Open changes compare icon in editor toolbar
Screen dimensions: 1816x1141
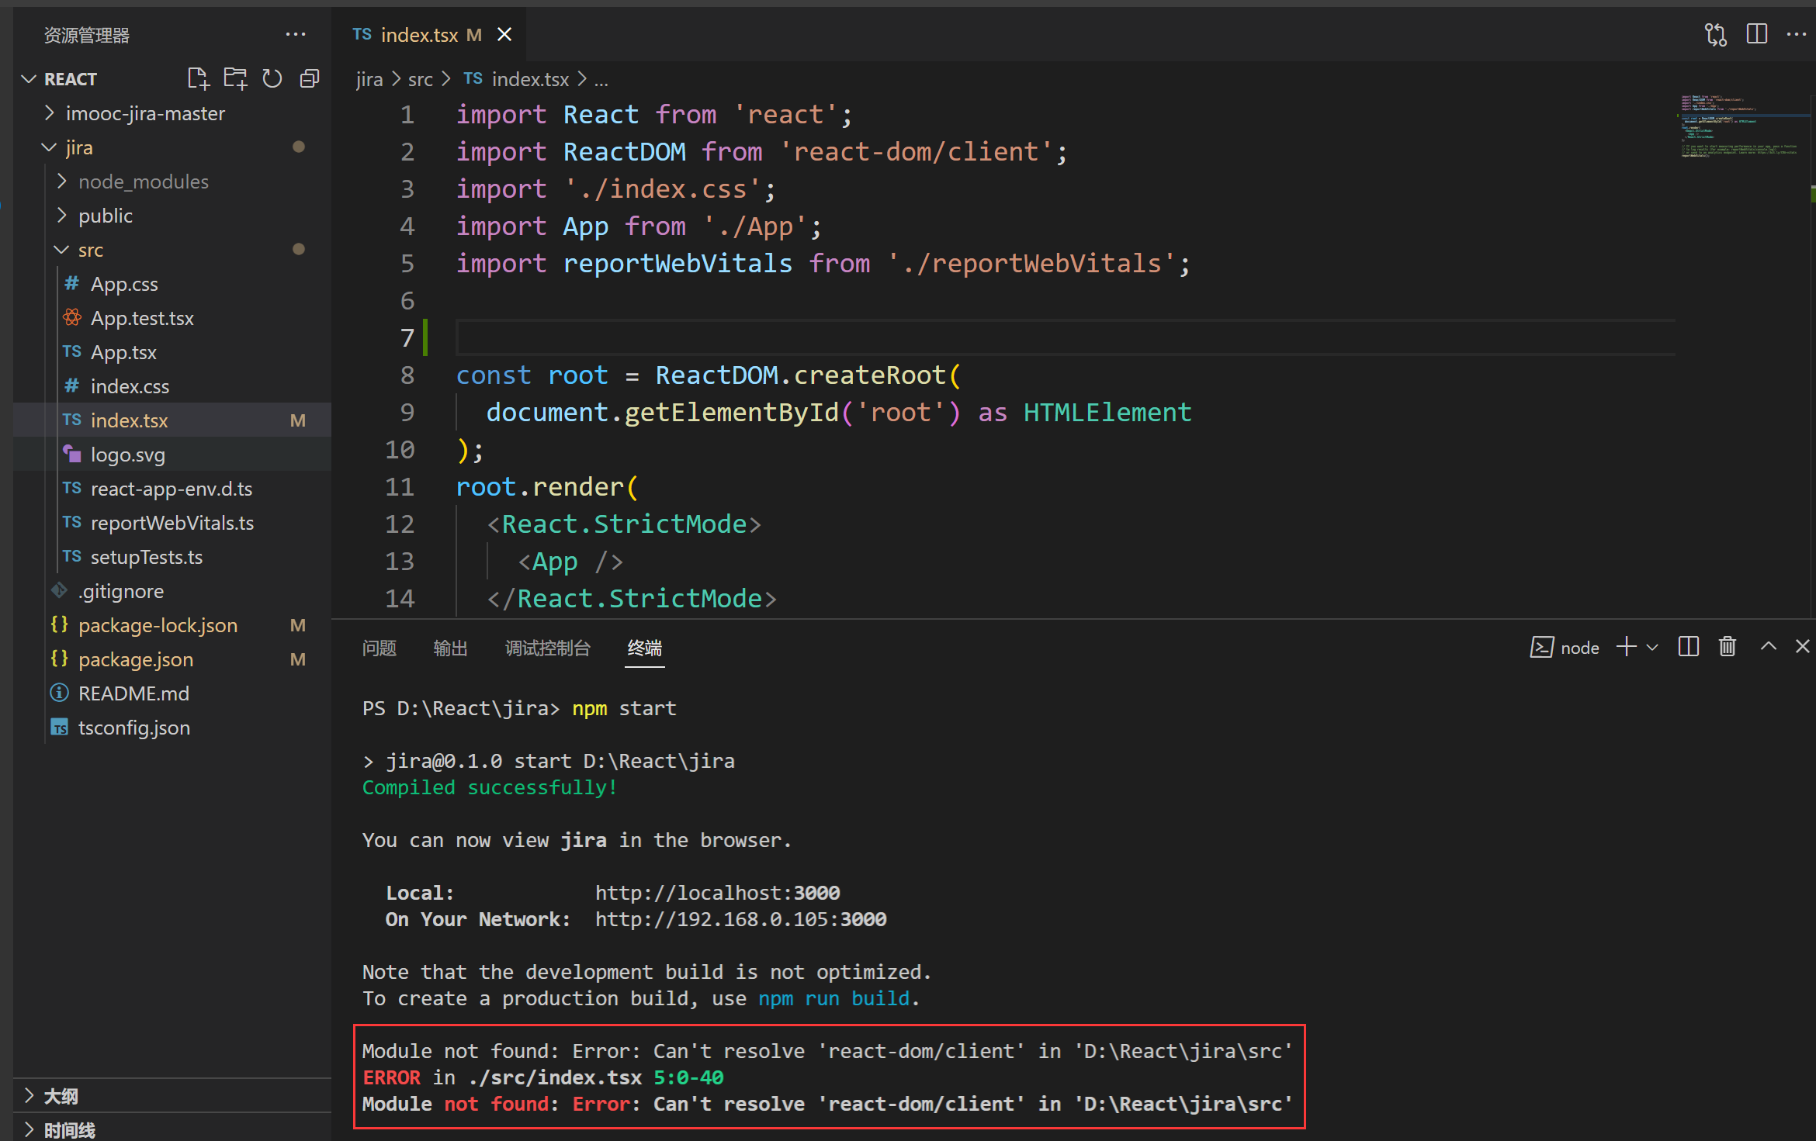(1715, 34)
